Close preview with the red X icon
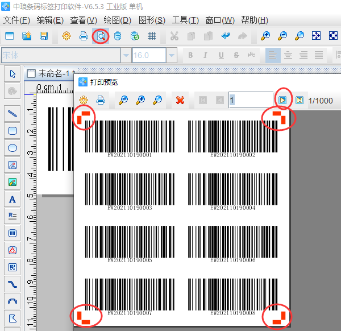Screen dimensions: 341x331 pos(180,100)
